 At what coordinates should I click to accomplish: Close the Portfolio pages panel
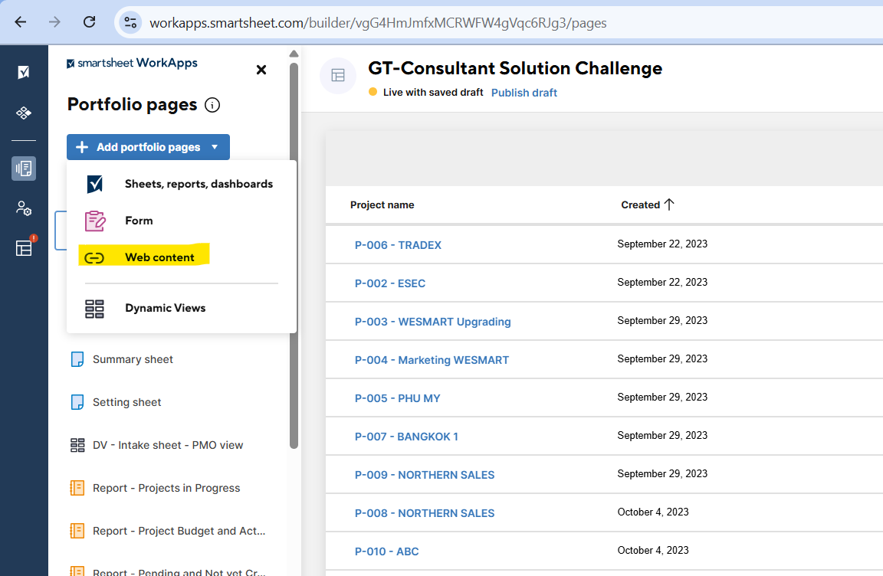click(x=261, y=70)
